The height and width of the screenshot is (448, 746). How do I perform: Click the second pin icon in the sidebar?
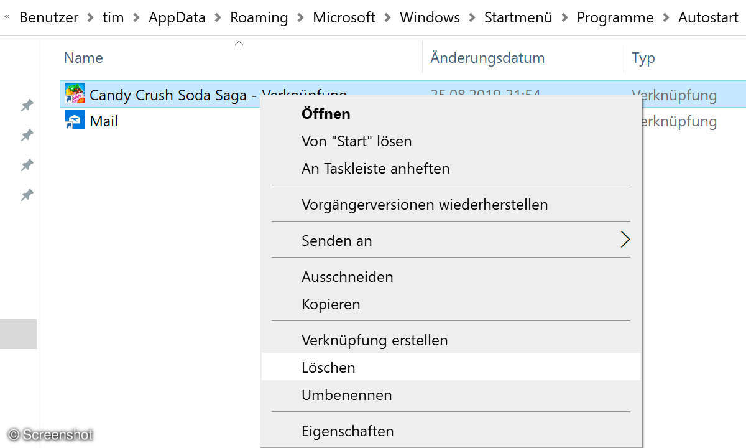coord(27,135)
